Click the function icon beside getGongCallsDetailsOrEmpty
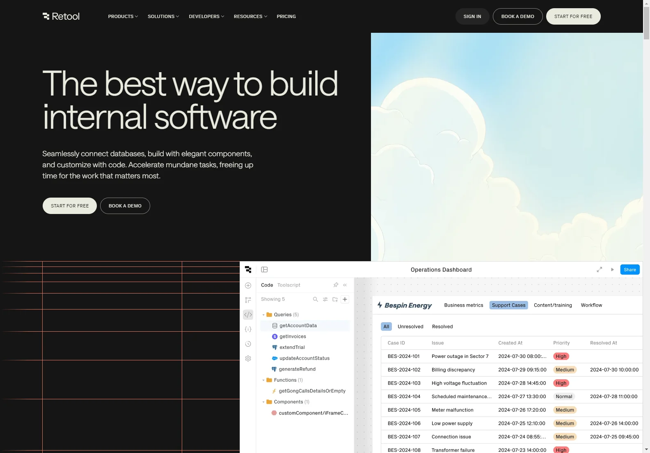Viewport: 650px width, 453px height. click(274, 391)
